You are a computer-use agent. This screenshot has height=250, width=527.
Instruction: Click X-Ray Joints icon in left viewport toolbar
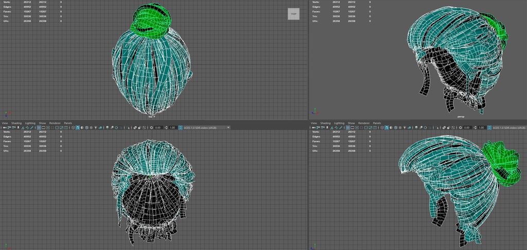point(144,127)
